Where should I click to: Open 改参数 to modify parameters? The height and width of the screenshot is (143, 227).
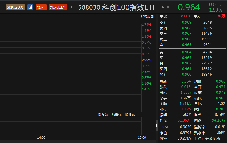[103, 115]
